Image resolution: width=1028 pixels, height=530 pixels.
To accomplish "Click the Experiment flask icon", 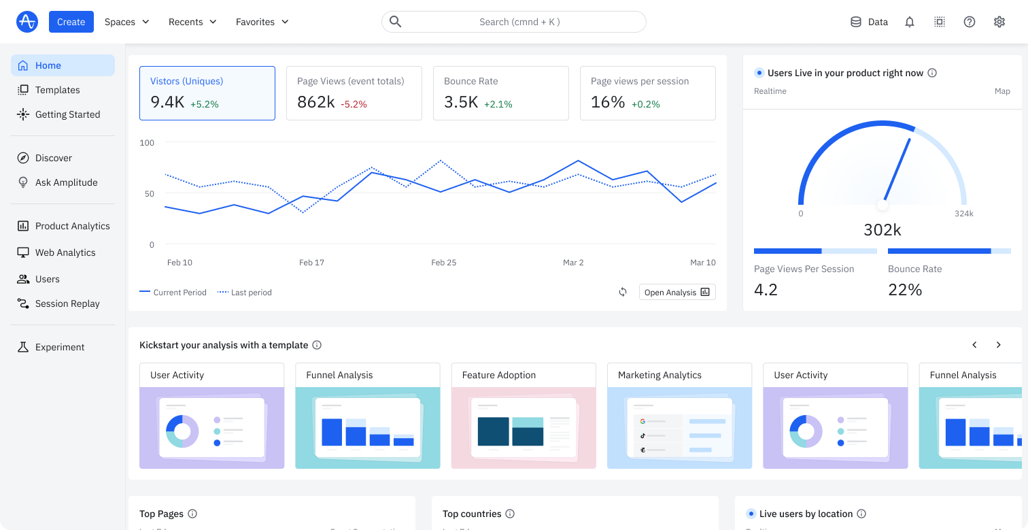I will point(23,347).
